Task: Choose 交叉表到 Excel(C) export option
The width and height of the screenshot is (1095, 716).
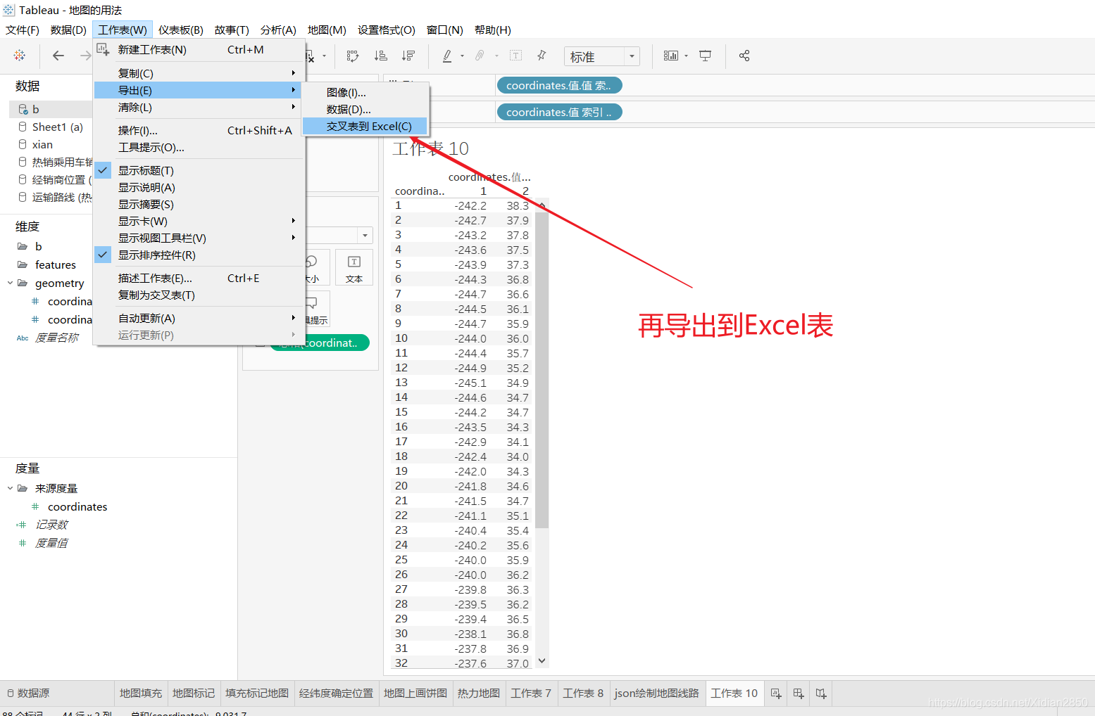Action: [365, 126]
